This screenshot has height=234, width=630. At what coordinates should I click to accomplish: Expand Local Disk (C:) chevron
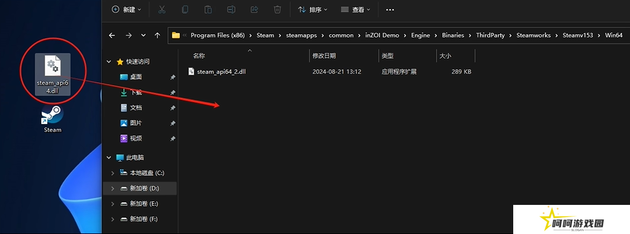click(x=113, y=173)
